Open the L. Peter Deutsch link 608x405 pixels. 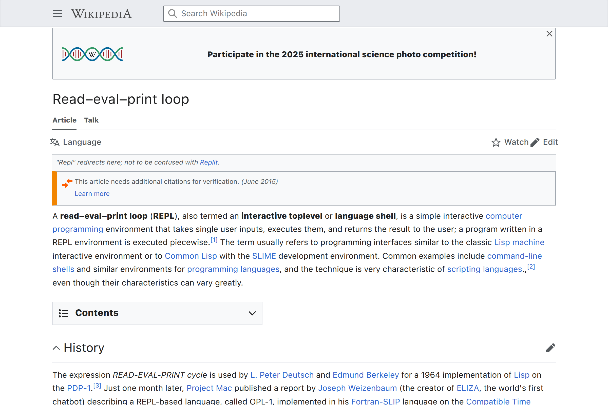point(282,375)
